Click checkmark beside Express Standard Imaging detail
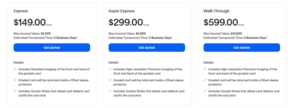The image size is (288, 108). [x=15, y=69]
